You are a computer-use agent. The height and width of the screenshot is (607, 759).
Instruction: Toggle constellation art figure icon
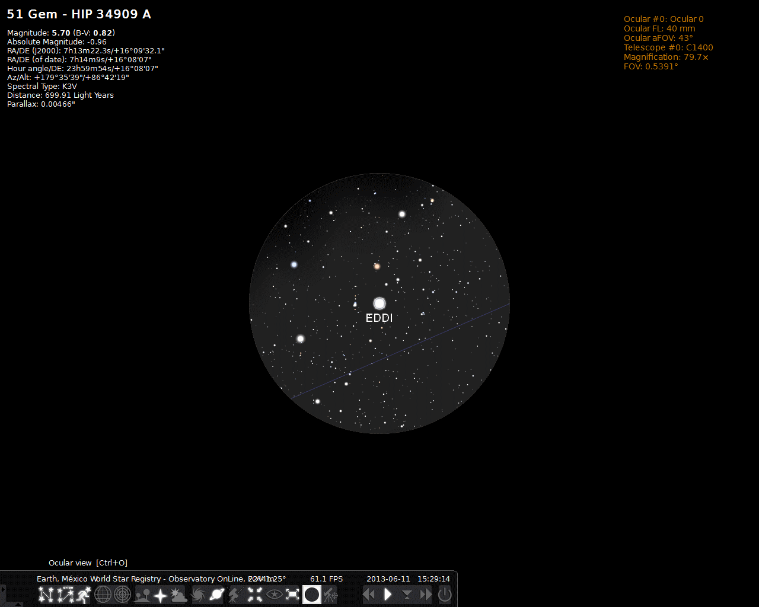coord(84,595)
